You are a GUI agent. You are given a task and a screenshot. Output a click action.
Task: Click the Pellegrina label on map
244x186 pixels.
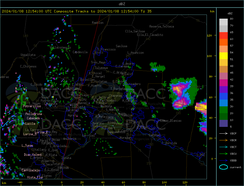(x=34, y=114)
